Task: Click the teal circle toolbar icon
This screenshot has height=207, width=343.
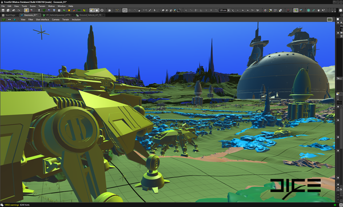Action: point(309,10)
